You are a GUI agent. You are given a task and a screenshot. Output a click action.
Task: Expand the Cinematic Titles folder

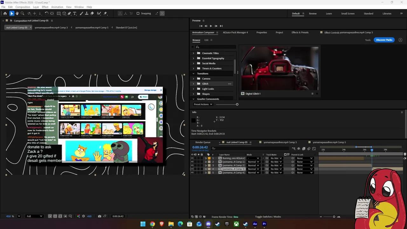193,53
